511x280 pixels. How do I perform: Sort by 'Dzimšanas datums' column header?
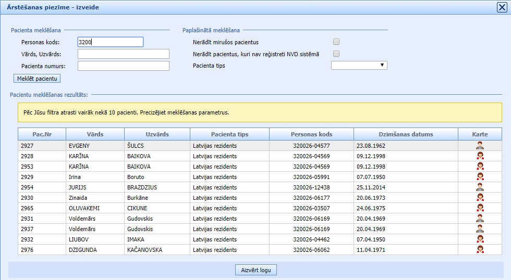(405, 134)
